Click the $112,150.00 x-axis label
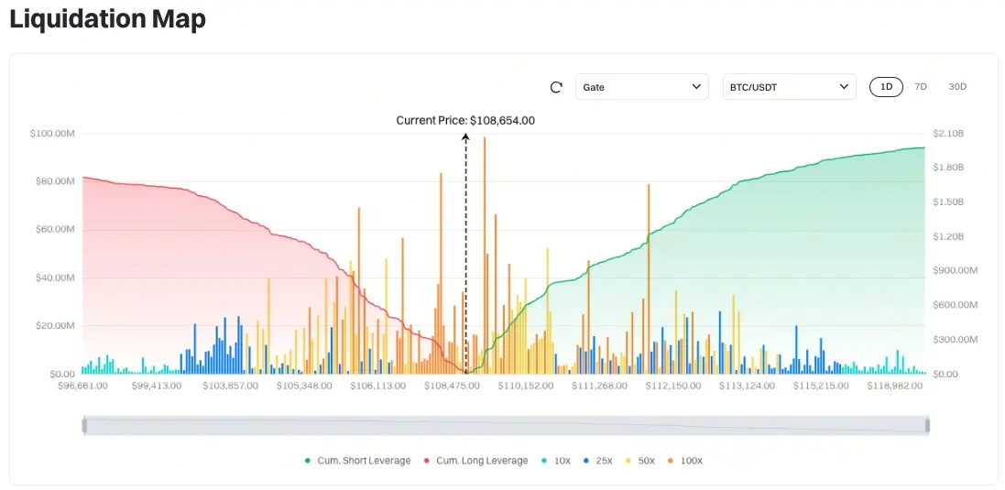Viewport: 1005px width, 490px height. pyautogui.click(x=673, y=387)
